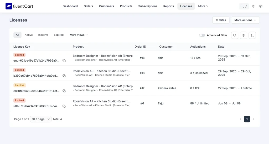Open license key entr-621ce49e97a1b24b7992a0...

point(36,61)
